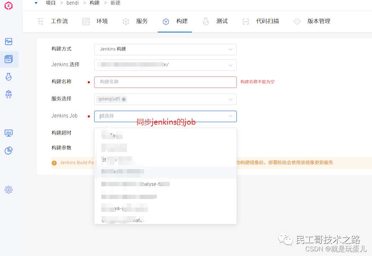Switch to the 工作流 tab
The width and height of the screenshot is (372, 256).
pyautogui.click(x=53, y=21)
